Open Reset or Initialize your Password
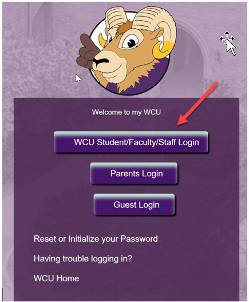 coord(96,239)
